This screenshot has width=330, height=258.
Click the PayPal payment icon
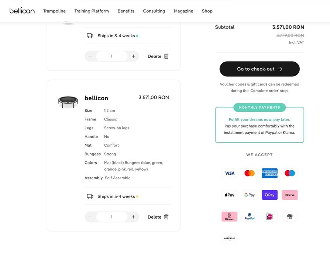tap(250, 217)
